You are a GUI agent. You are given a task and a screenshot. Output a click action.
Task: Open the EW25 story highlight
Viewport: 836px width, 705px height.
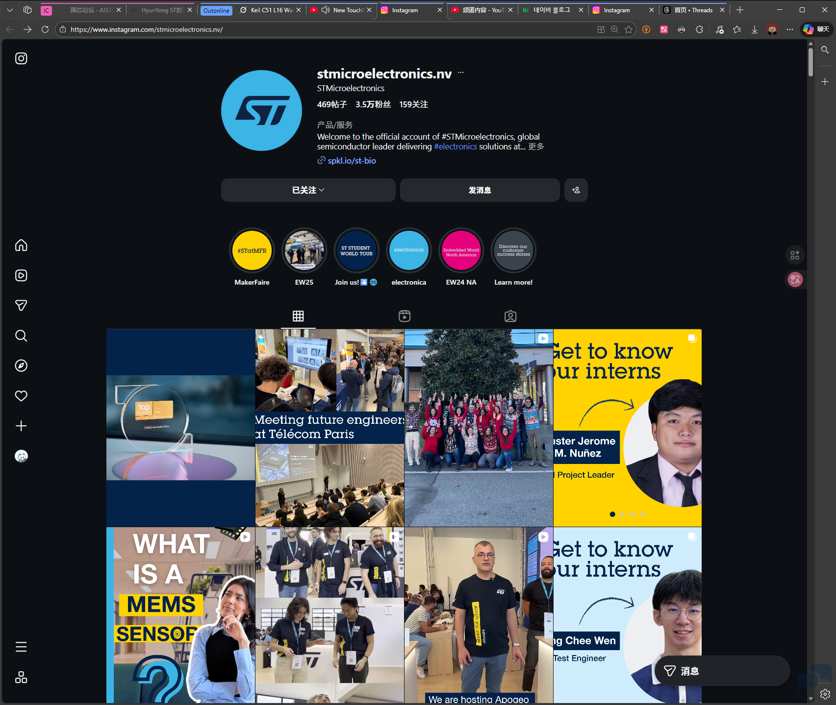[x=304, y=251]
